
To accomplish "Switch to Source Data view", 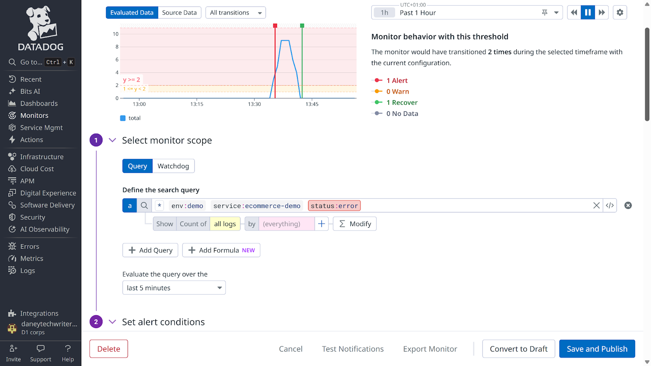I will pos(179,13).
